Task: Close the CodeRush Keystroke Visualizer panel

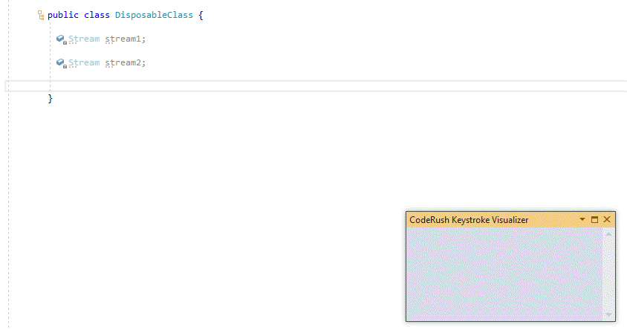Action: coord(607,219)
